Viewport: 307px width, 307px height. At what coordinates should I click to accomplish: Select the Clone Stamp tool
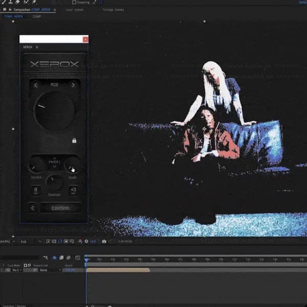pos(11,2)
